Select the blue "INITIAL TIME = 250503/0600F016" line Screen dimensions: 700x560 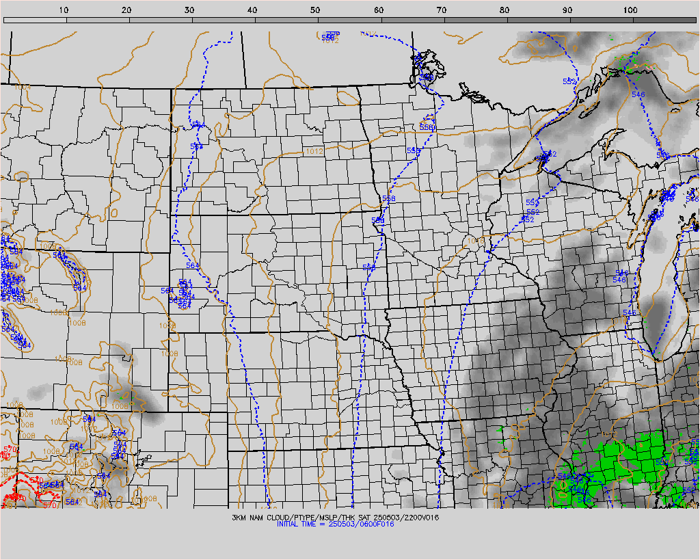tap(335, 524)
